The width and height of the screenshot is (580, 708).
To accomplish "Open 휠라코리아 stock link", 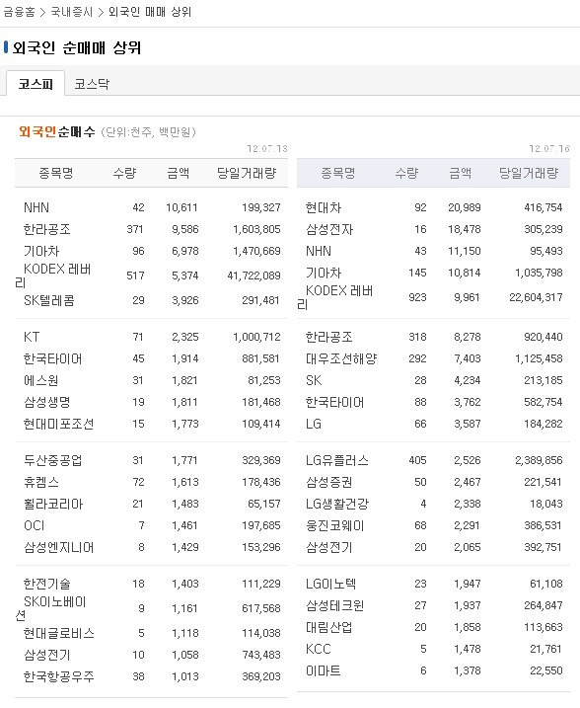I will tap(53, 504).
